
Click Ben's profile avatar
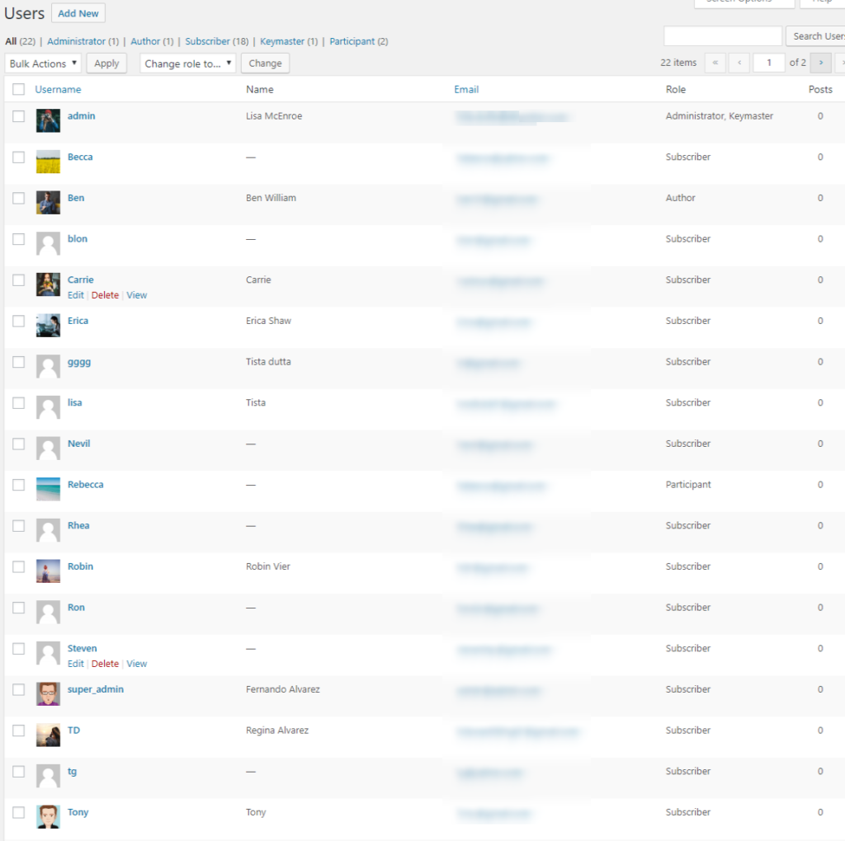tap(47, 204)
